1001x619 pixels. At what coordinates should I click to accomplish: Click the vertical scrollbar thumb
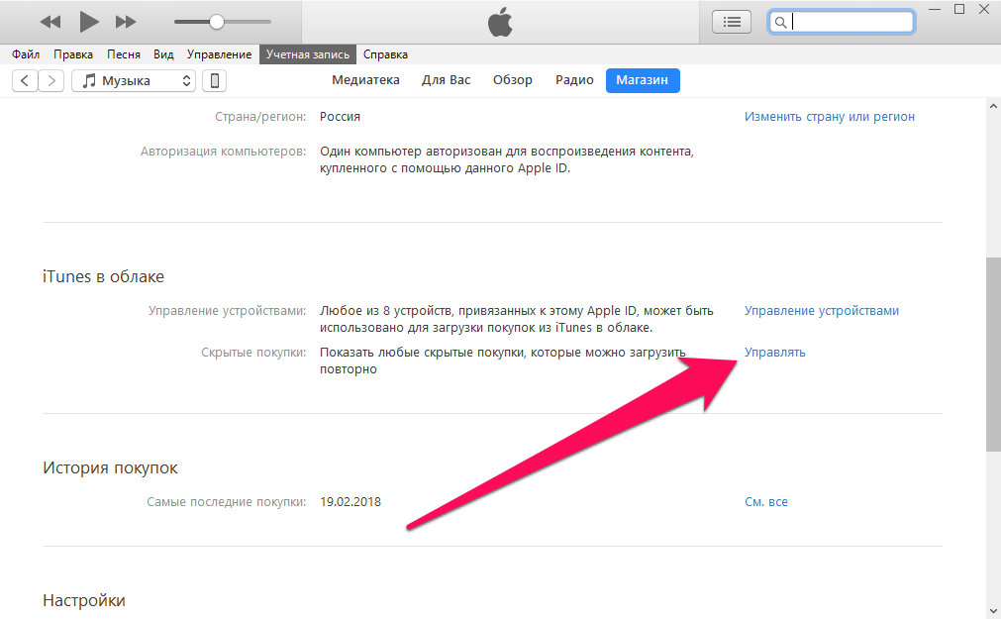pos(993,355)
